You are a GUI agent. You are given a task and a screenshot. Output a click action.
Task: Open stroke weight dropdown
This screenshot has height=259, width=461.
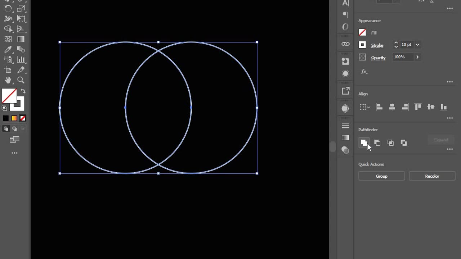click(x=417, y=45)
